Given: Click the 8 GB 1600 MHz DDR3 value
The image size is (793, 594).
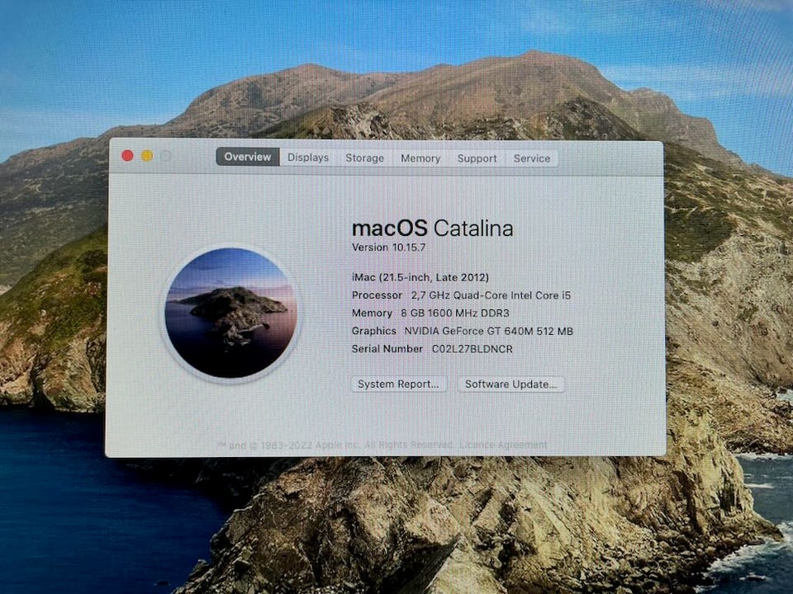Looking at the screenshot, I should (455, 313).
